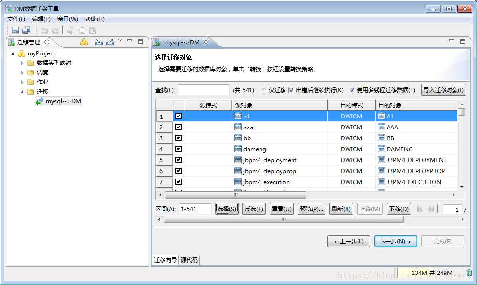
Task: Uncheck row 5 jbpm4_deployment checkbox
Action: (179, 159)
